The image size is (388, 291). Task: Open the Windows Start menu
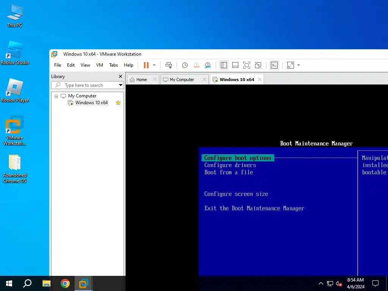[9, 283]
